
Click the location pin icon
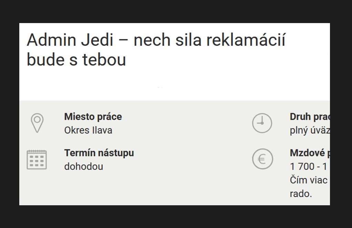tap(37, 123)
